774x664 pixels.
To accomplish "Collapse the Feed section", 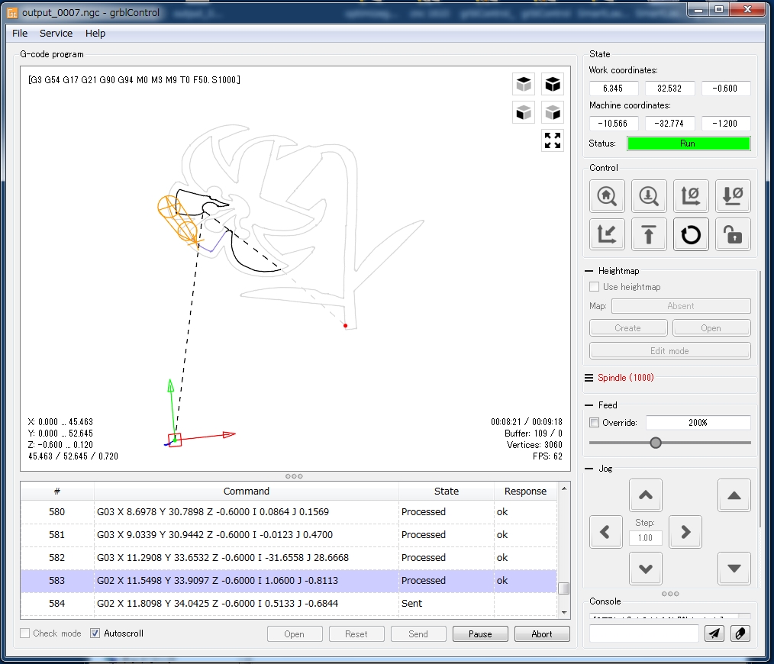I will pyautogui.click(x=589, y=405).
